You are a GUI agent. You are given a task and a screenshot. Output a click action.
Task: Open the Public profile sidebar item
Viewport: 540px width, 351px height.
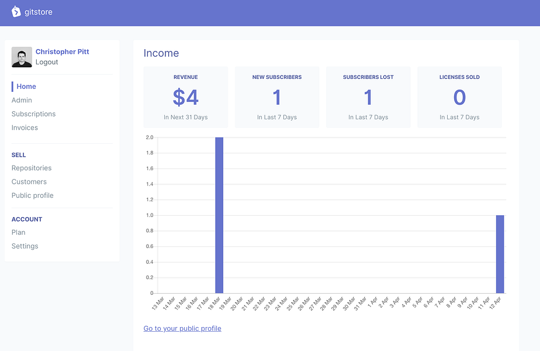pos(32,195)
